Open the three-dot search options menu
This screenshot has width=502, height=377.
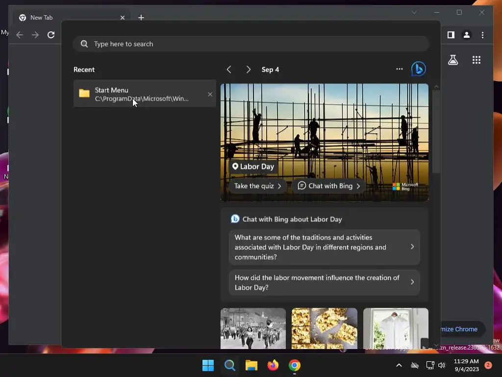point(399,69)
